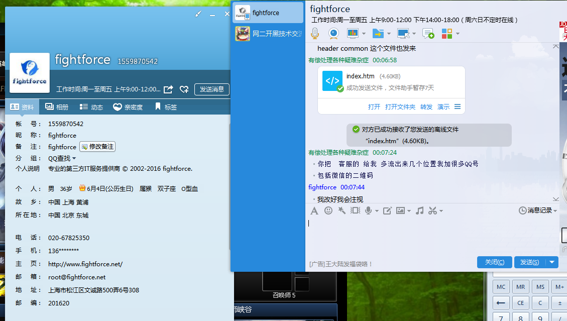Send the message with 发送(S)
The height and width of the screenshot is (321, 567).
pyautogui.click(x=530, y=262)
